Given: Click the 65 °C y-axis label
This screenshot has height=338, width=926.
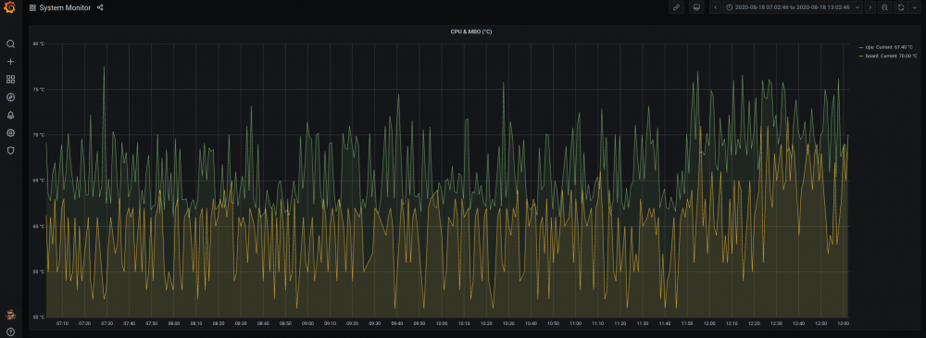Looking at the screenshot, I should pos(38,181).
